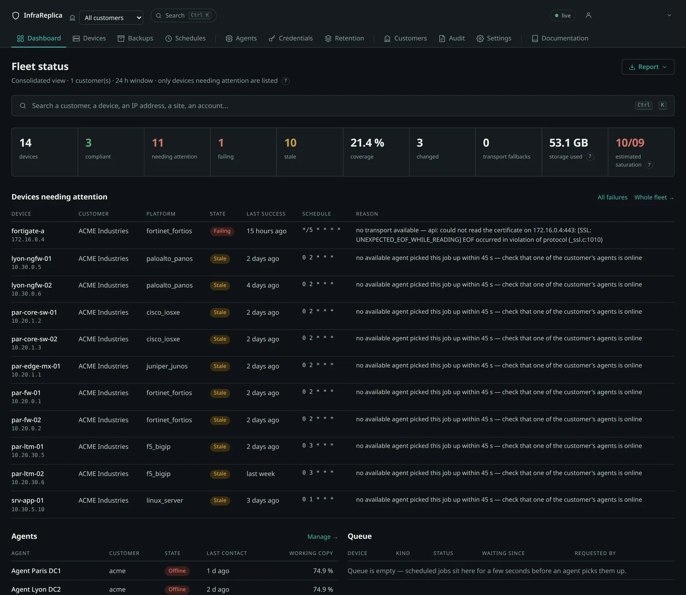This screenshot has height=595, width=686.
Task: Click the Agents chip icon
Action: tap(229, 39)
